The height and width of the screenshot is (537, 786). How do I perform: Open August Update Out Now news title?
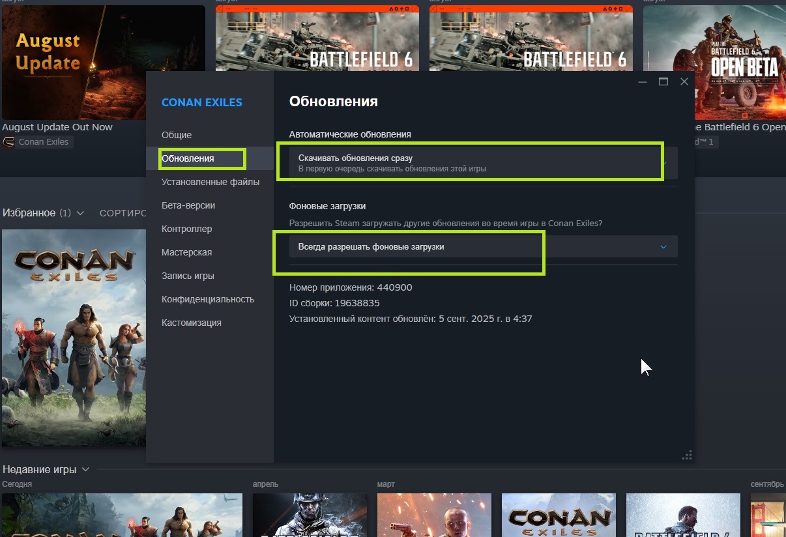click(x=57, y=127)
